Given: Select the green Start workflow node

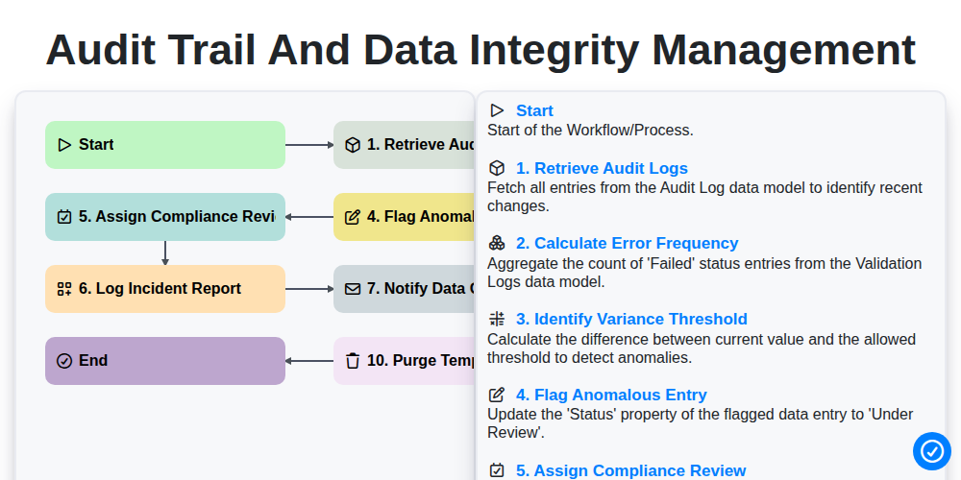Looking at the screenshot, I should pyautogui.click(x=165, y=145).
